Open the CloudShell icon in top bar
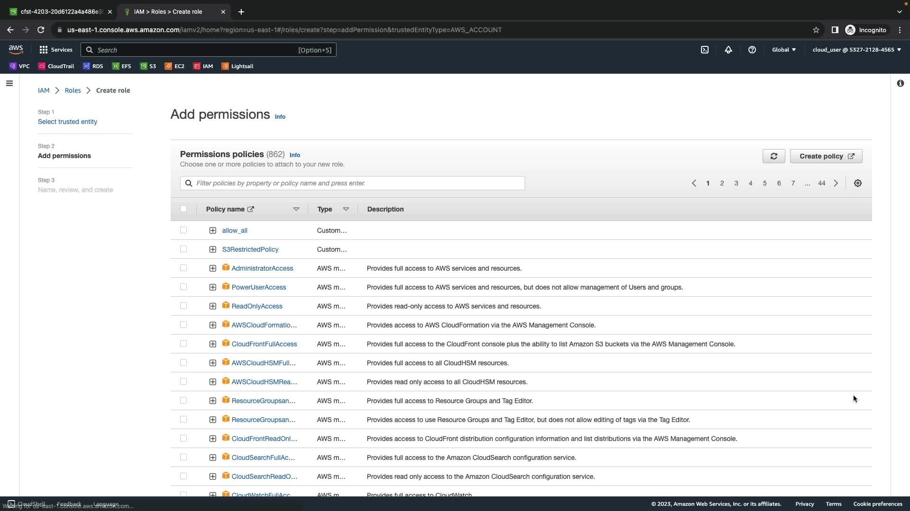910x511 pixels. pos(705,50)
